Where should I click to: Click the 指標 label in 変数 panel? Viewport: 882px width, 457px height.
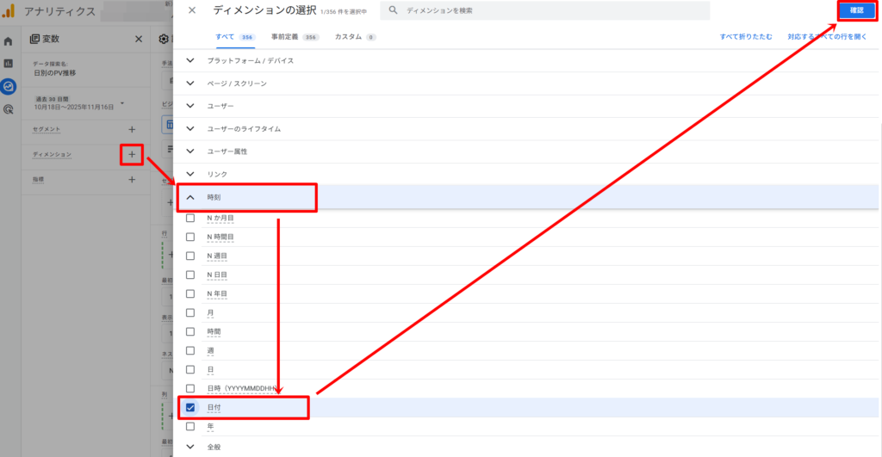(x=38, y=180)
